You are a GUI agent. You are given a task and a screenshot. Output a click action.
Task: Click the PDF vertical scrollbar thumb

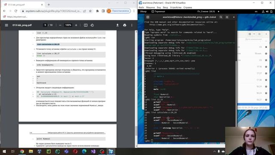(x=136, y=131)
